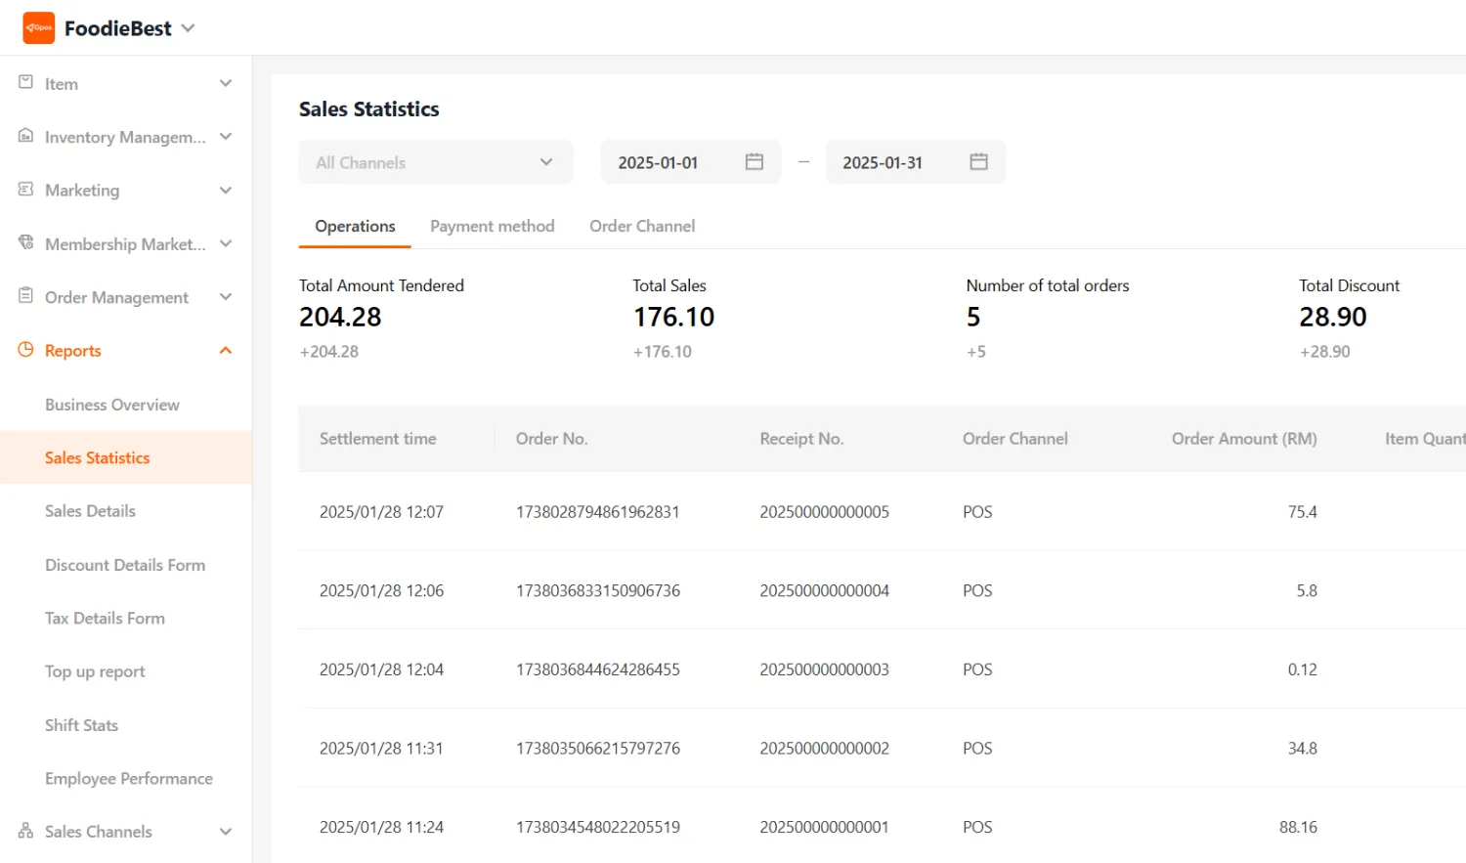
Task: Open calendar picker for start date 2025-01-01
Action: tap(754, 162)
